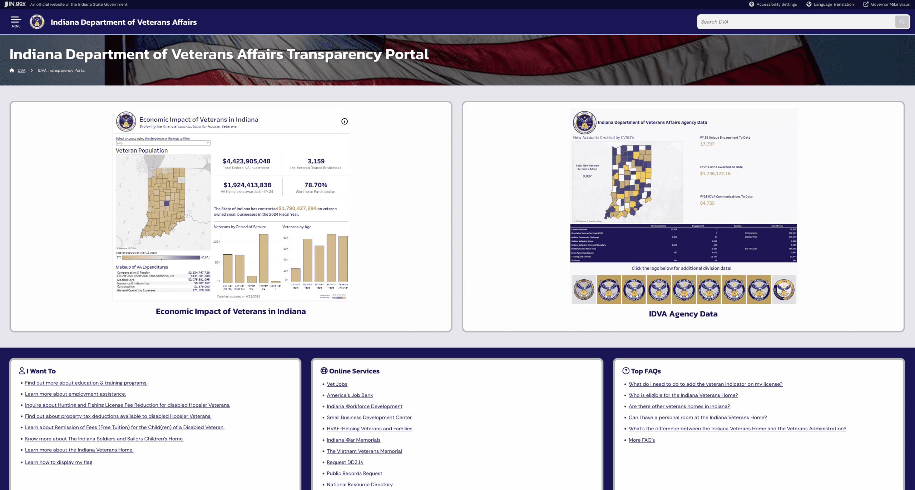Click the IDVA Health & Wellness logo

point(784,290)
